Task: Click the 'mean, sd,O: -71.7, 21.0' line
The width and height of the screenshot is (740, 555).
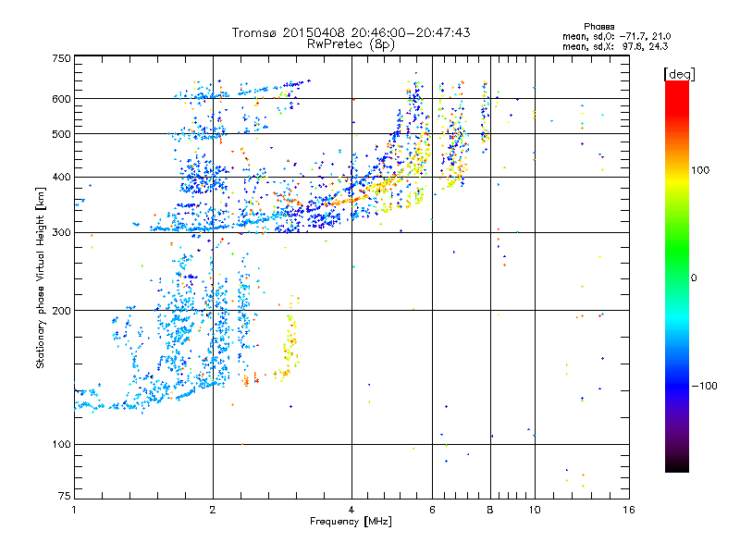Action: pyautogui.click(x=616, y=37)
